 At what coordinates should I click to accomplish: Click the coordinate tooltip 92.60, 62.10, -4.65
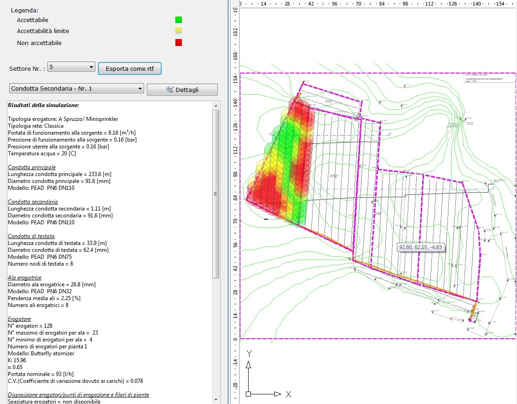420,247
